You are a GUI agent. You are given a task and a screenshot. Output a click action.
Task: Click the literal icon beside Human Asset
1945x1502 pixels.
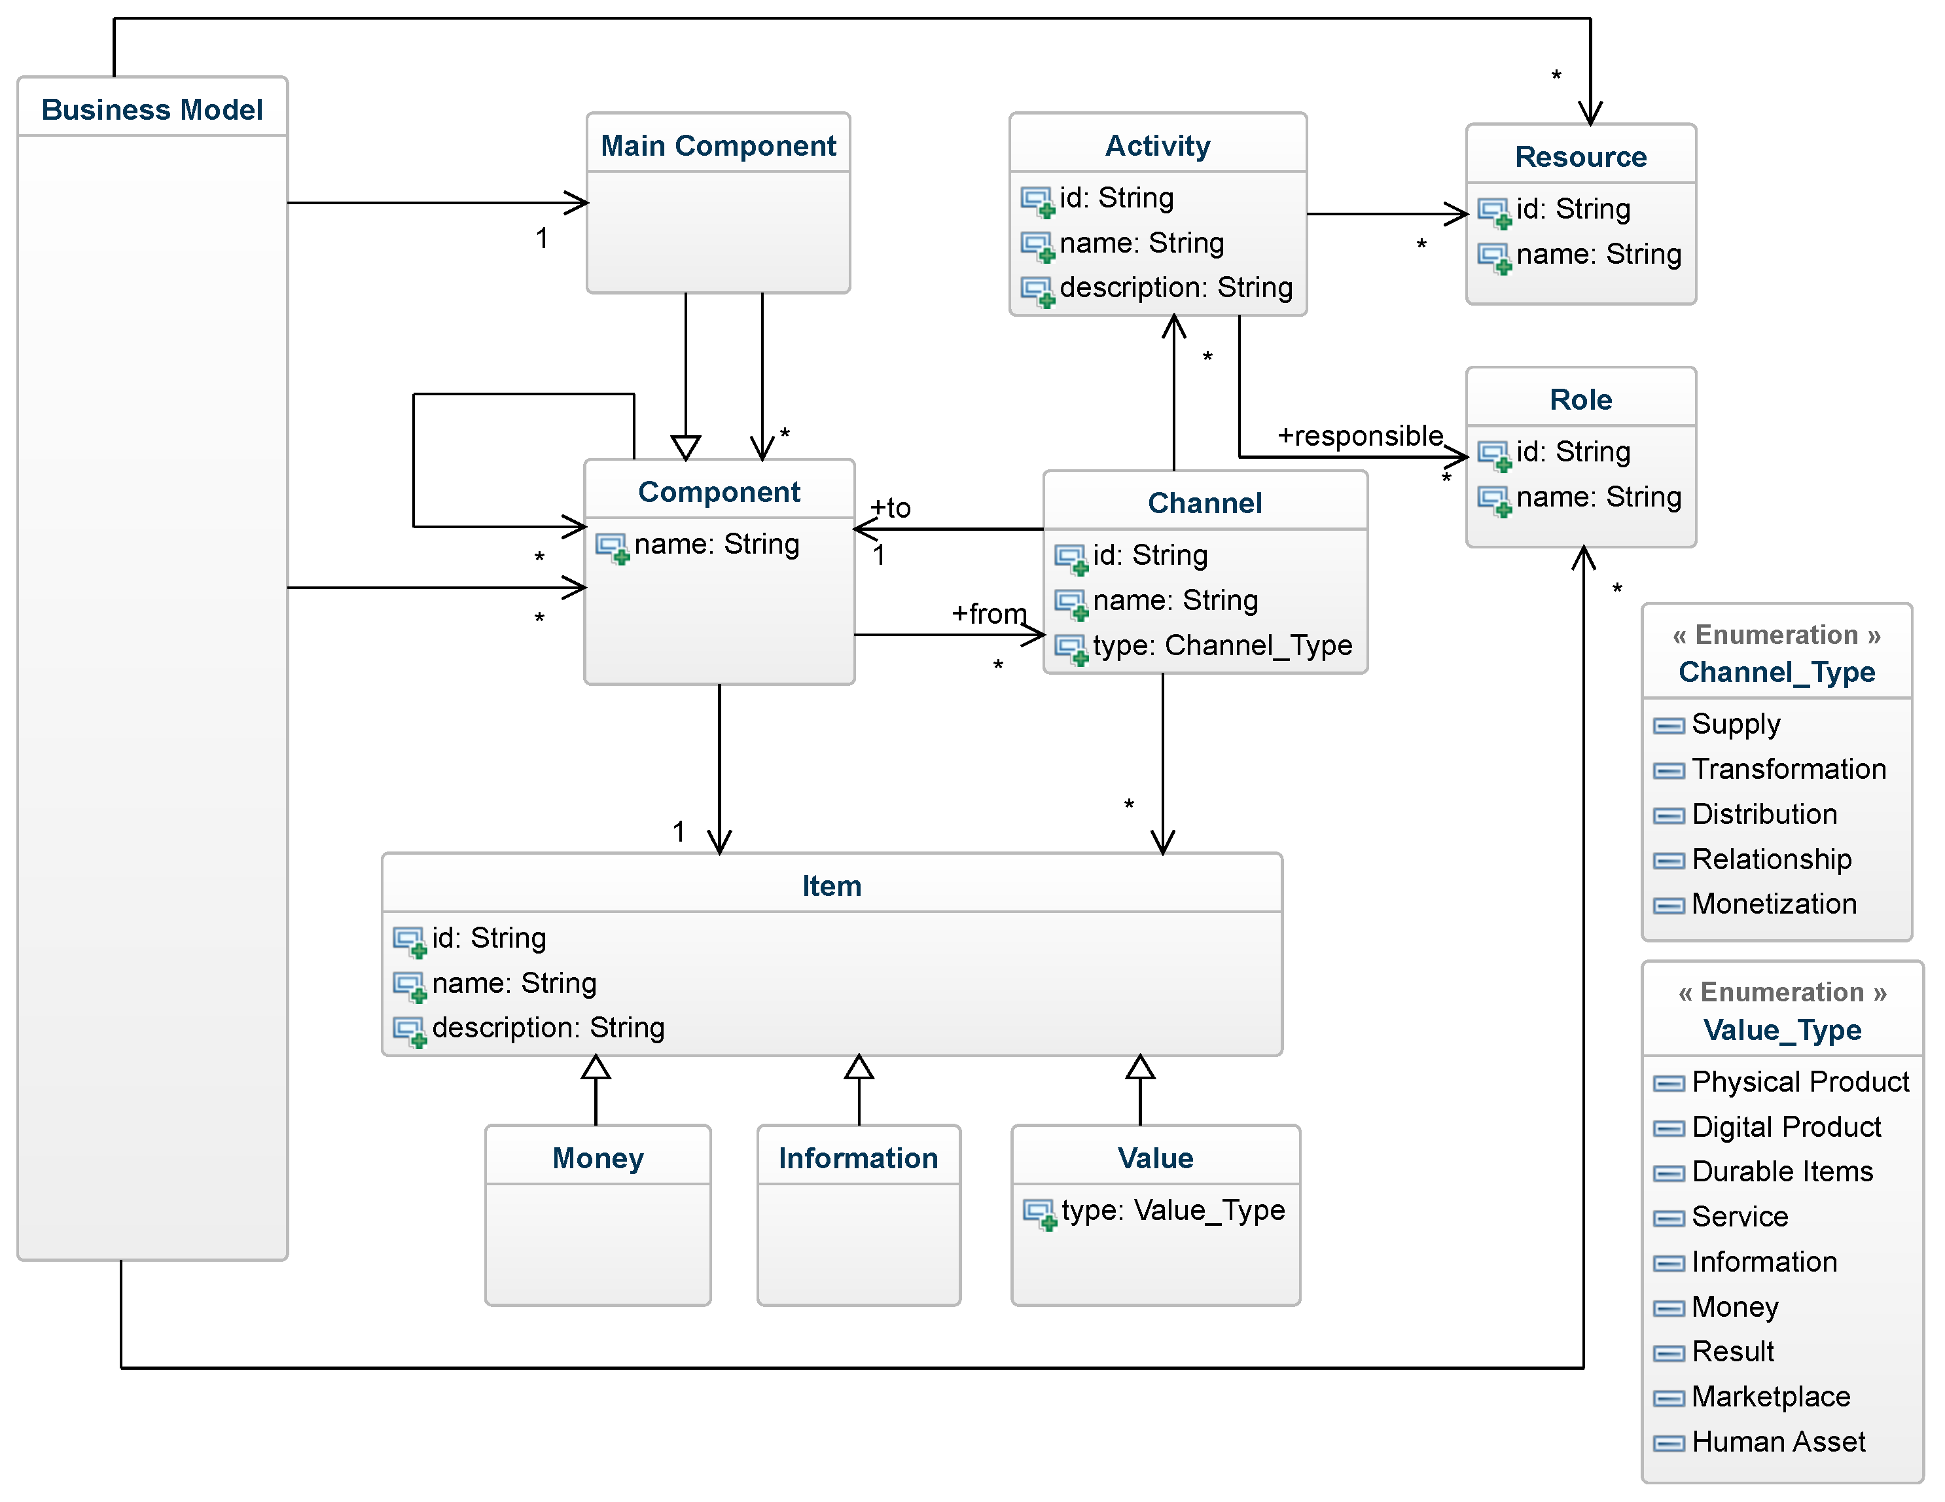tap(1668, 1443)
